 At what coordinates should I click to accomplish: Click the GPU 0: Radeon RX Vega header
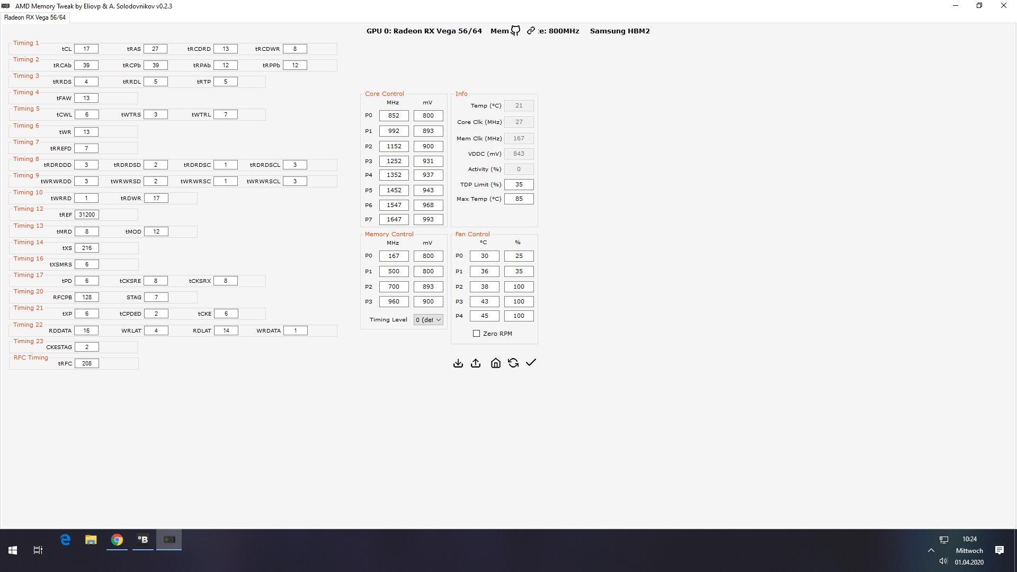pos(424,31)
